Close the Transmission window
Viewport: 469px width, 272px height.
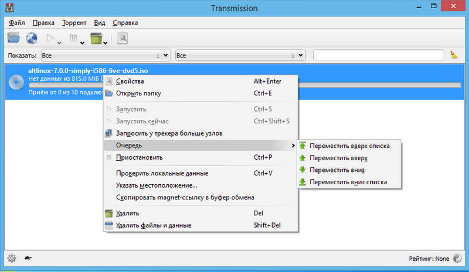point(453,6)
